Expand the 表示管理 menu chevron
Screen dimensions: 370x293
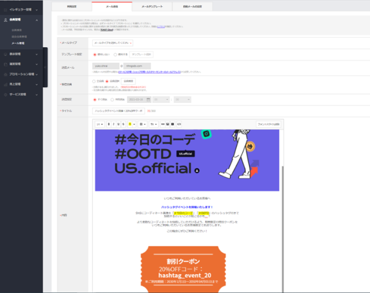coord(36,55)
